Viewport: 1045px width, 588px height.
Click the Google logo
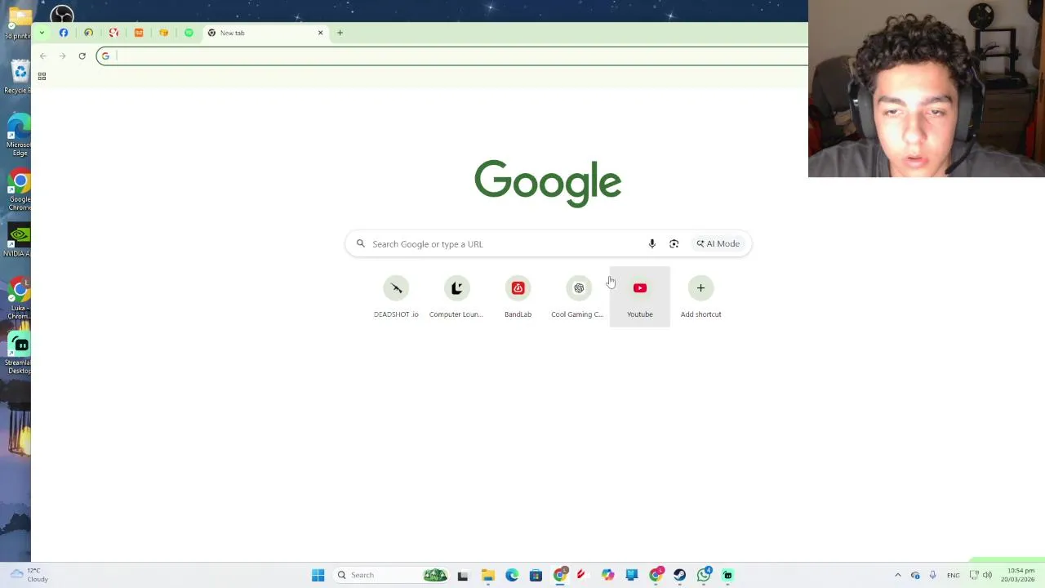[548, 183]
